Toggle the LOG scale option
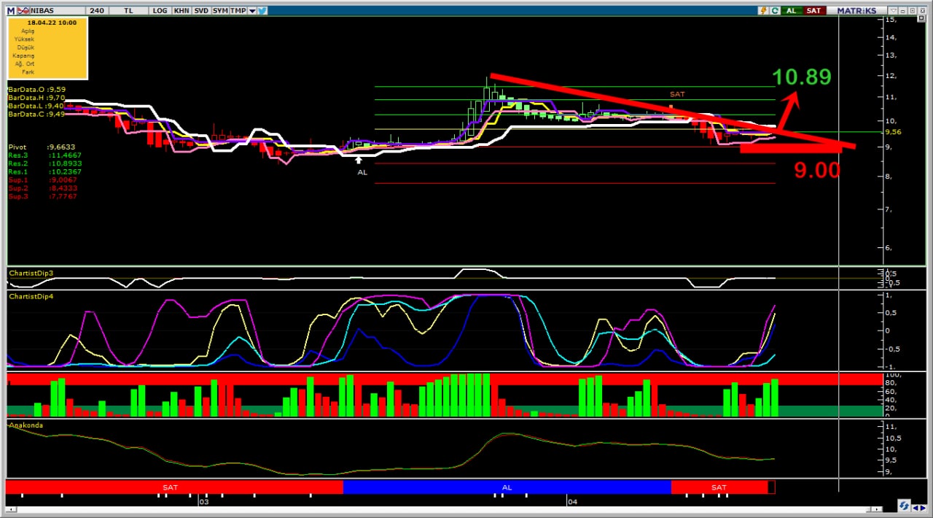This screenshot has height=518, width=933. pos(160,11)
